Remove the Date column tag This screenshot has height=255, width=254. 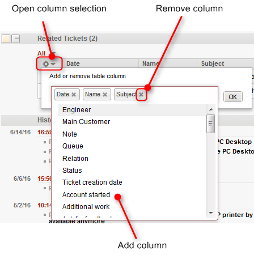[x=74, y=95]
